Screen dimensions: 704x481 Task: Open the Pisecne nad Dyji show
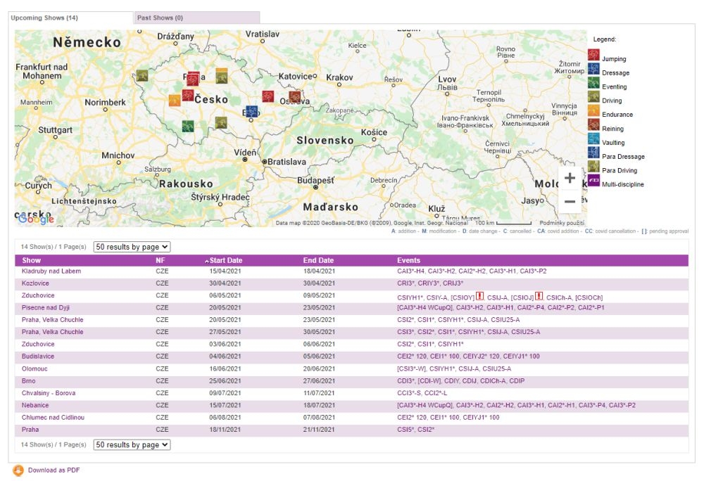46,307
